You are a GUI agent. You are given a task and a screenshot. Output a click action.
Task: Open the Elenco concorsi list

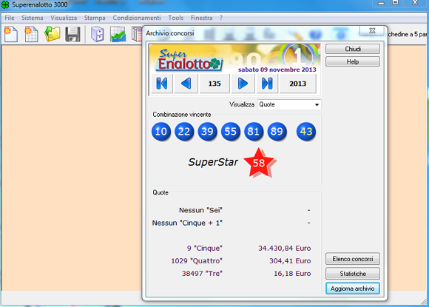[353, 259]
